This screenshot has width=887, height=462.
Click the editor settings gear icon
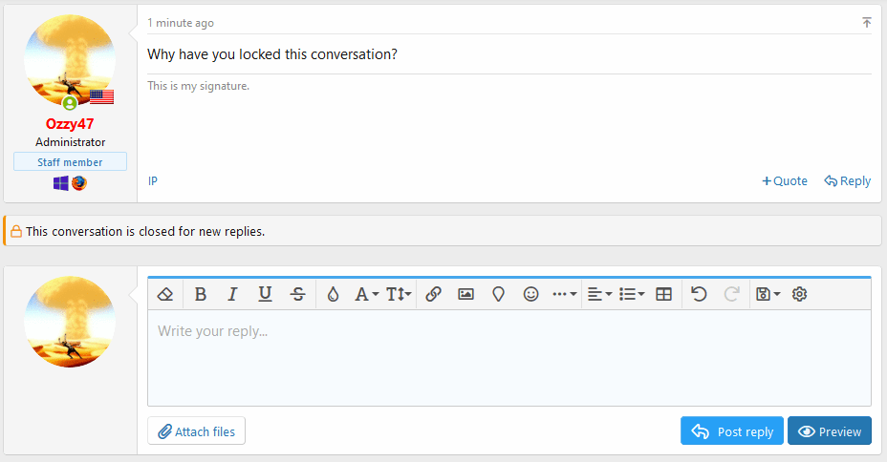pos(800,295)
